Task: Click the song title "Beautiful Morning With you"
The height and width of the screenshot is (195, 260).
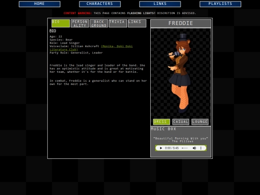Action: click(181, 138)
